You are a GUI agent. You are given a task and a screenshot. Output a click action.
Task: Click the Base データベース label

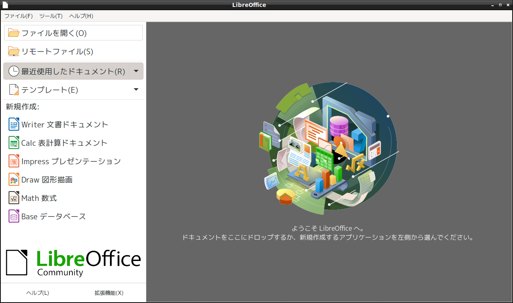pos(54,216)
